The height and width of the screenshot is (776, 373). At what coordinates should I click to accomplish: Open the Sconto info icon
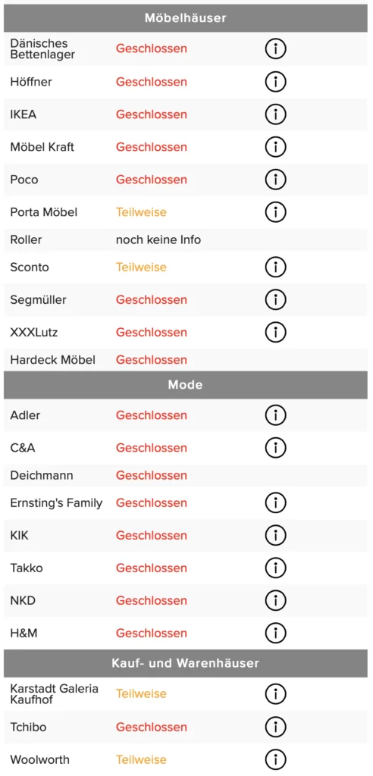(x=275, y=268)
